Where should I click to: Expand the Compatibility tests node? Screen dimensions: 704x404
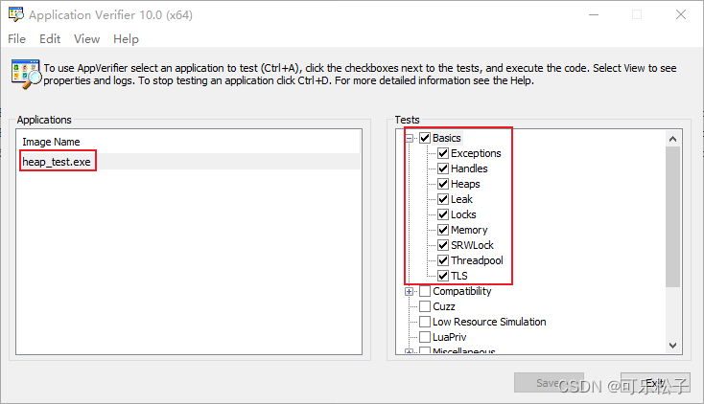(409, 291)
